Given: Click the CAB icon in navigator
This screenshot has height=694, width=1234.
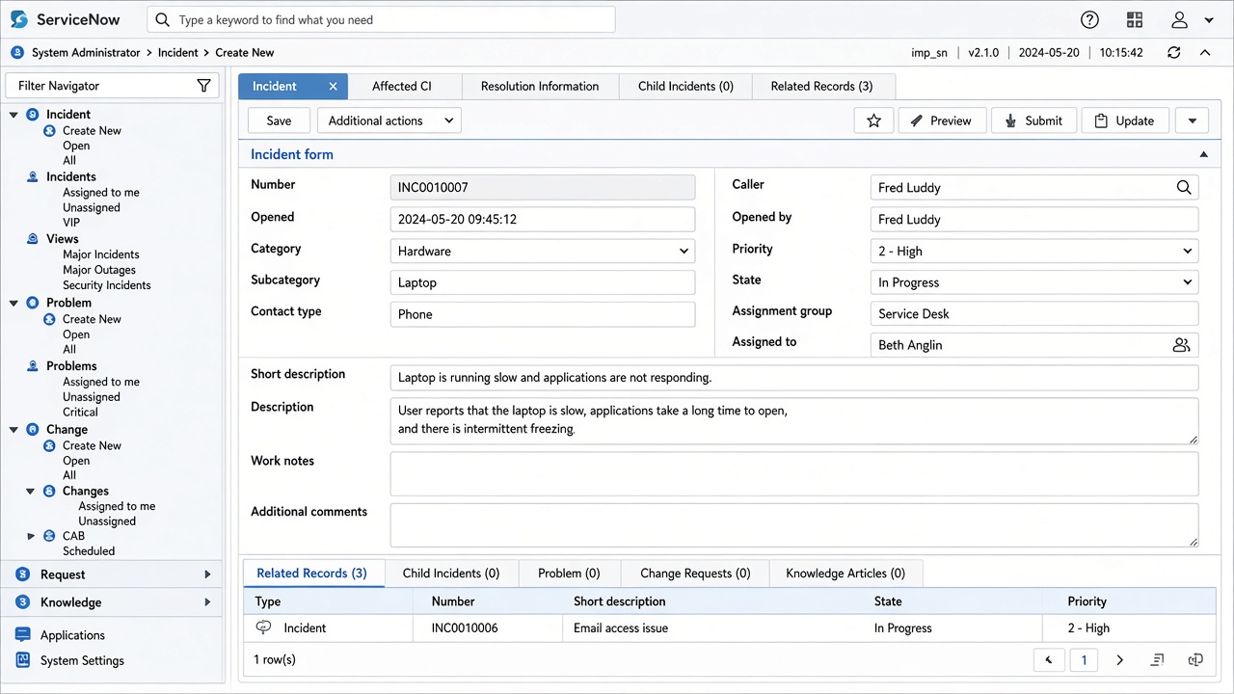Looking at the screenshot, I should click(x=49, y=536).
